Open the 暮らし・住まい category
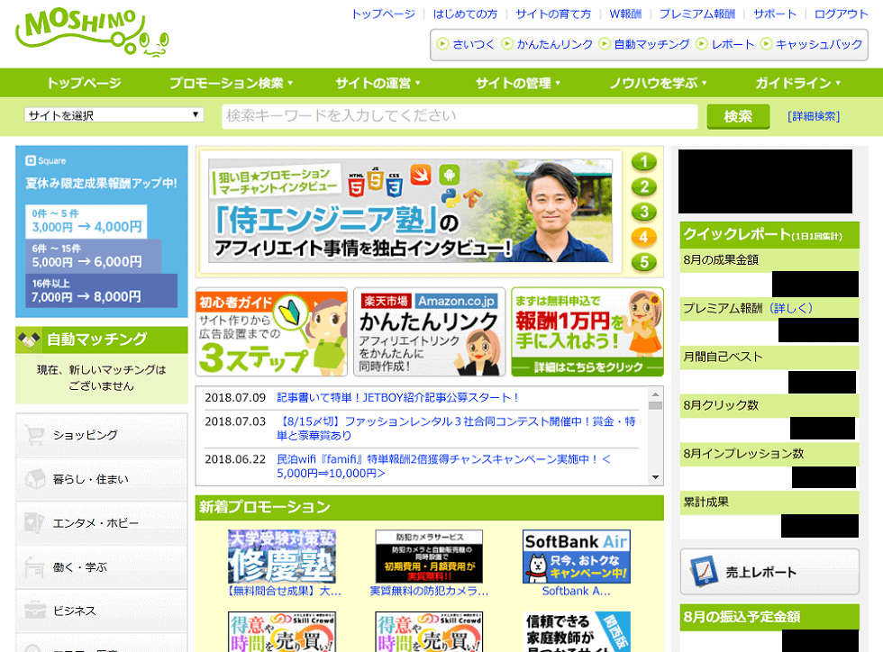This screenshot has height=652, width=883. pyautogui.click(x=101, y=479)
